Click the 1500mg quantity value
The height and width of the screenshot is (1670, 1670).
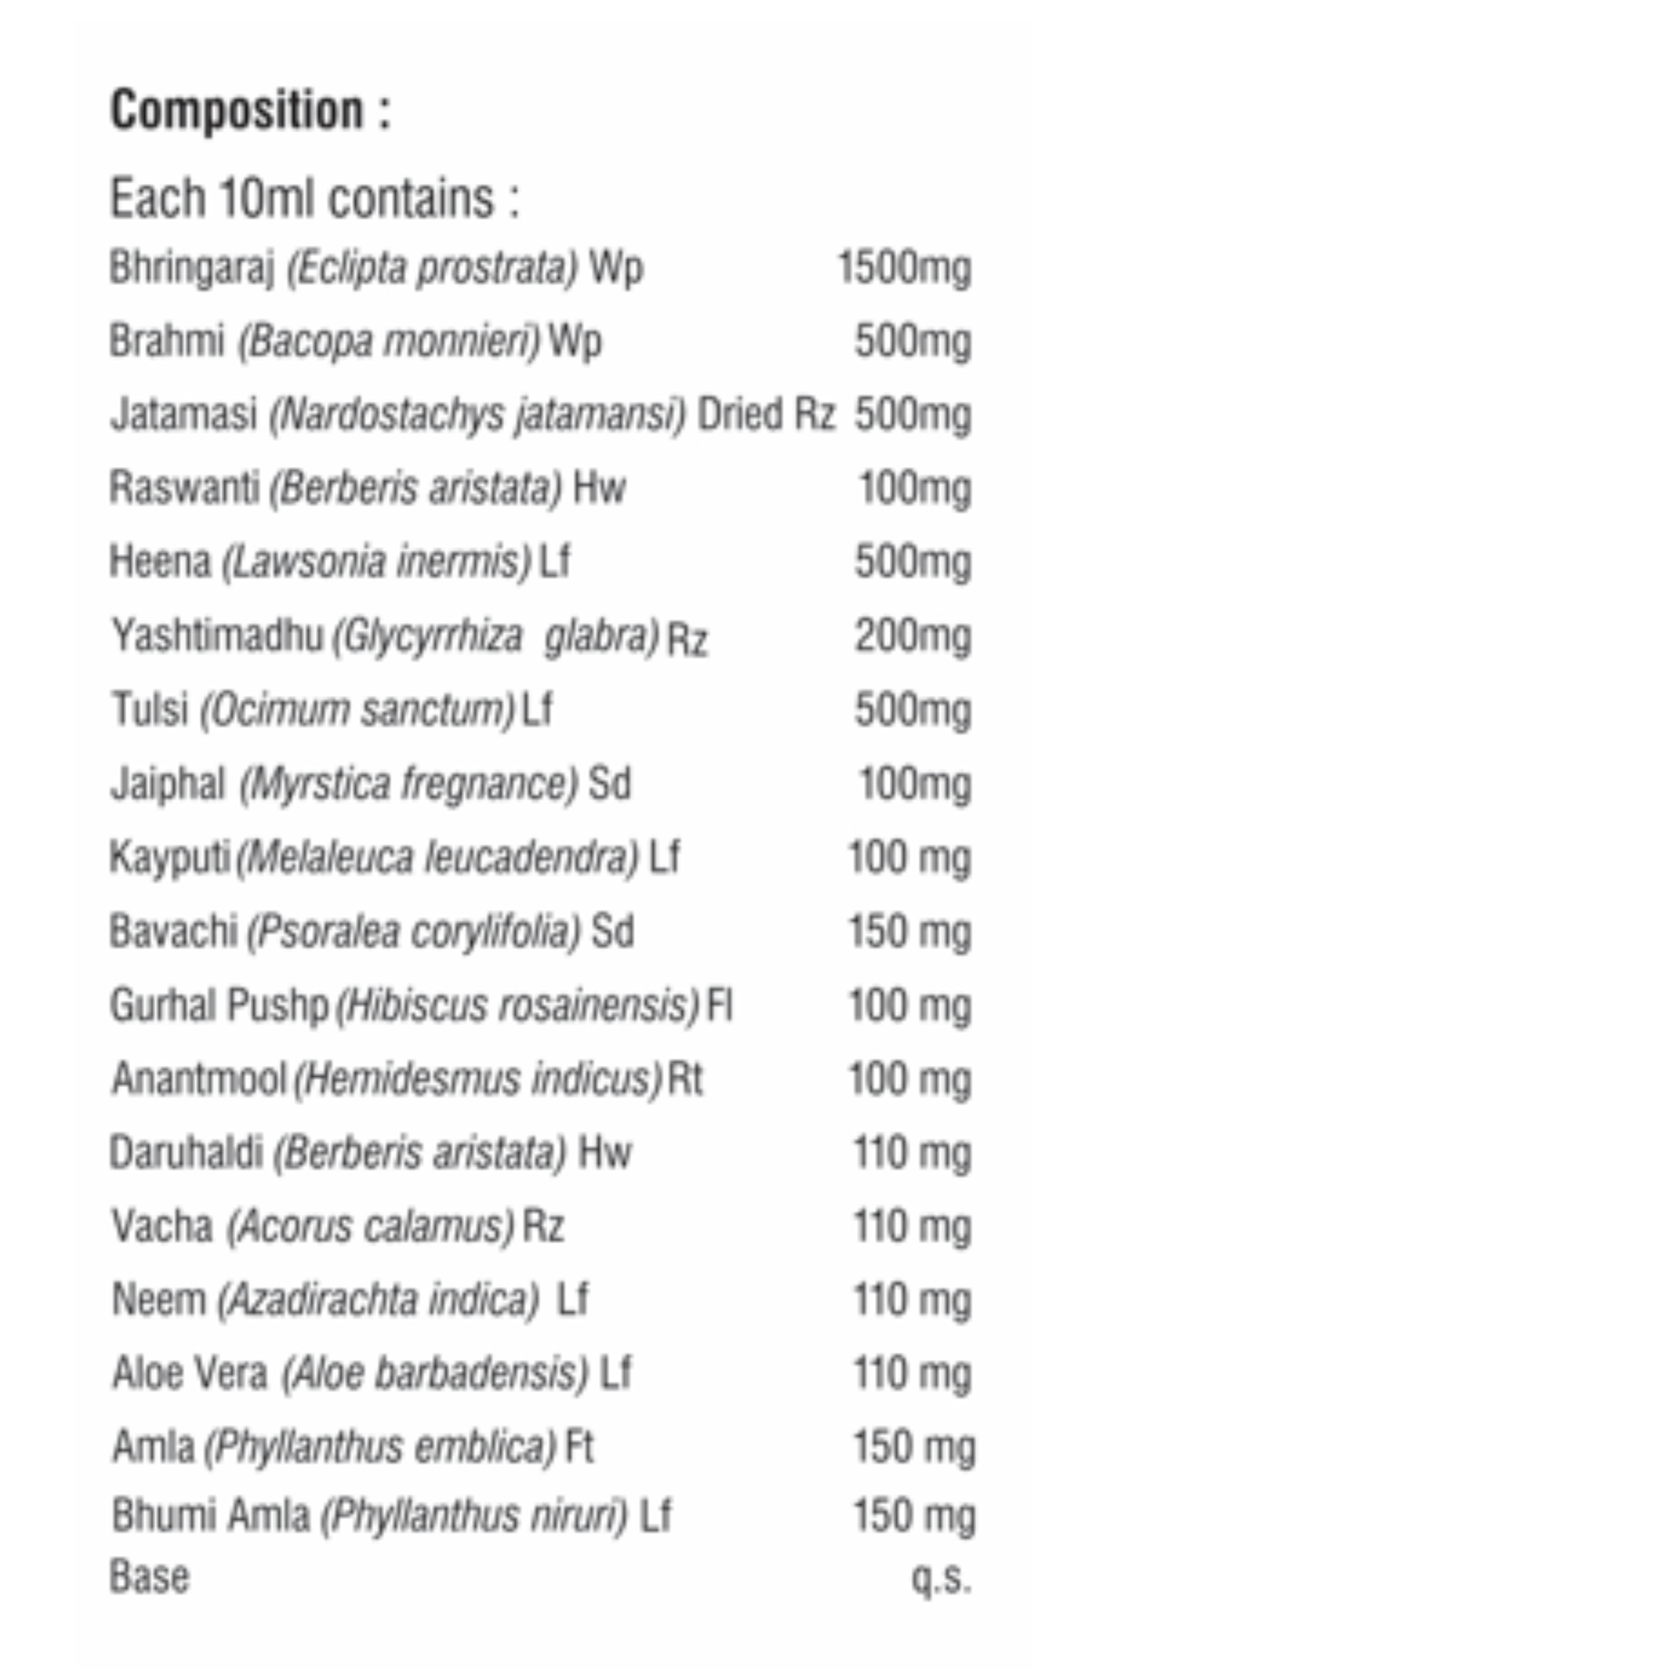point(904,268)
